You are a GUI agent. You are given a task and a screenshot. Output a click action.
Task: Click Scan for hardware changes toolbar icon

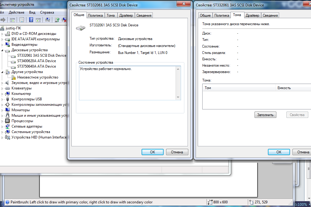tap(48, 20)
